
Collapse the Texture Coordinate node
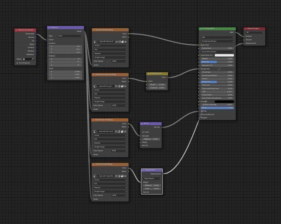tap(16, 30)
